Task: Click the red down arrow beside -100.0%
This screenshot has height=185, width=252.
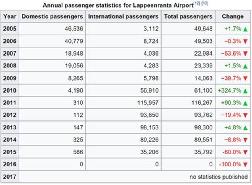Action: (245, 165)
